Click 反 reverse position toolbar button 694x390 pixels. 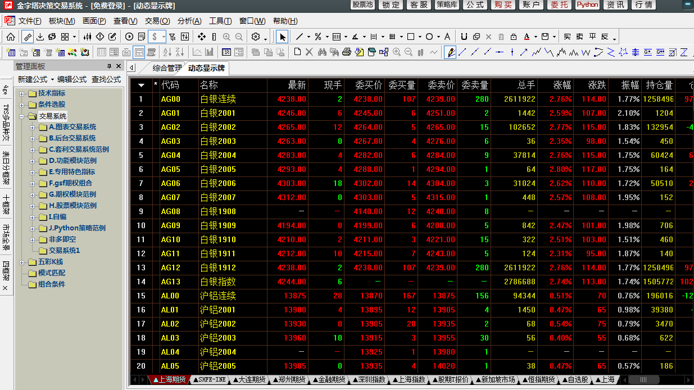[605, 37]
